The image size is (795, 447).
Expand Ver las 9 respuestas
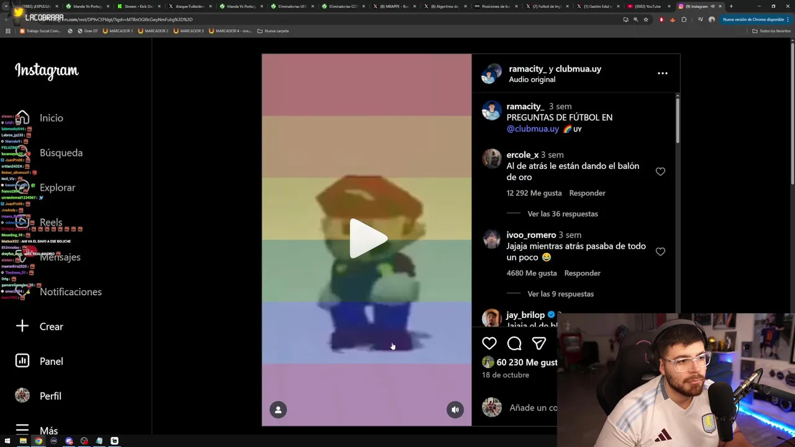pyautogui.click(x=561, y=294)
